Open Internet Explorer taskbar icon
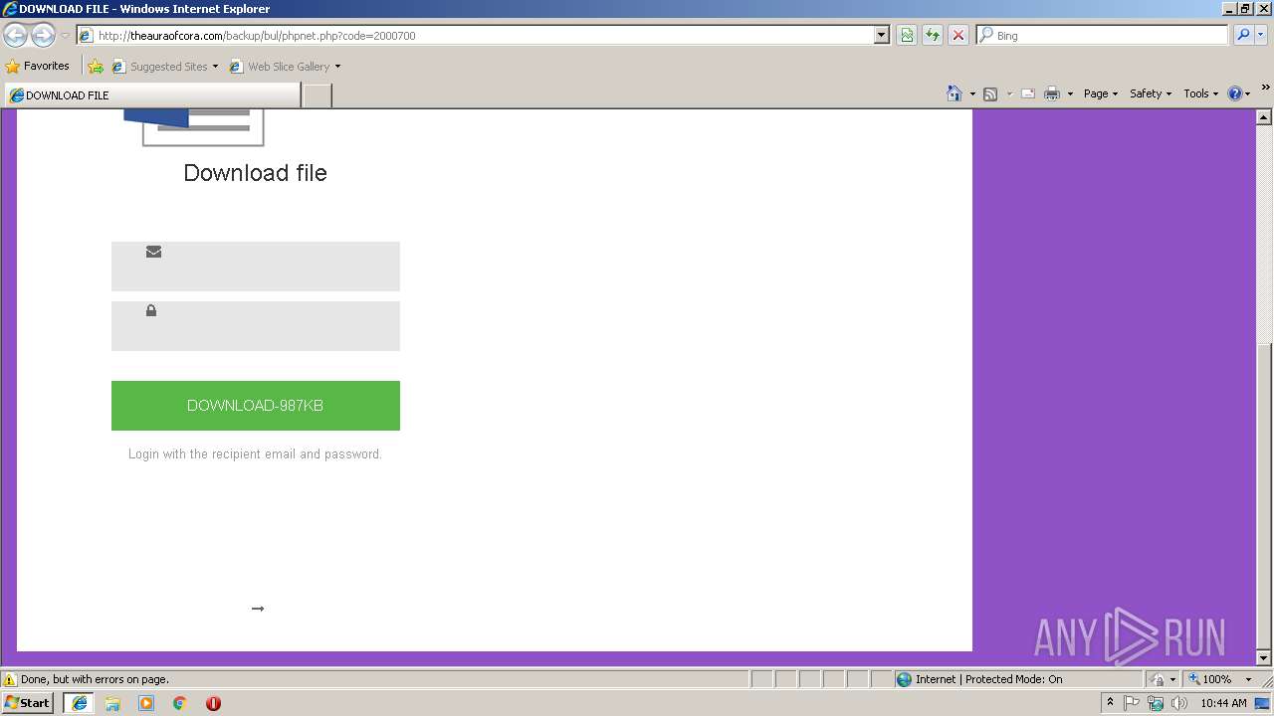 80,703
